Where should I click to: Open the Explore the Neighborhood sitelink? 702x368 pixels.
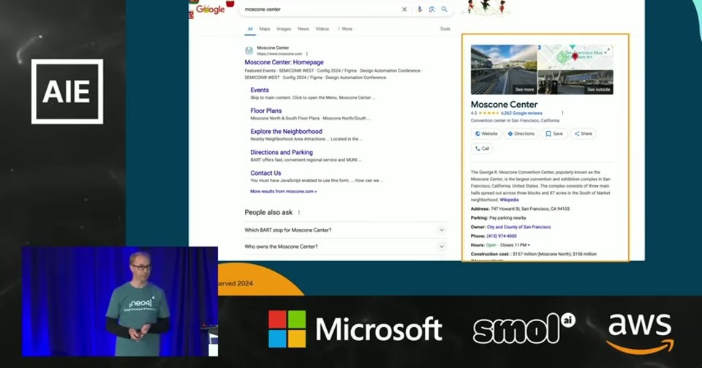pos(286,131)
